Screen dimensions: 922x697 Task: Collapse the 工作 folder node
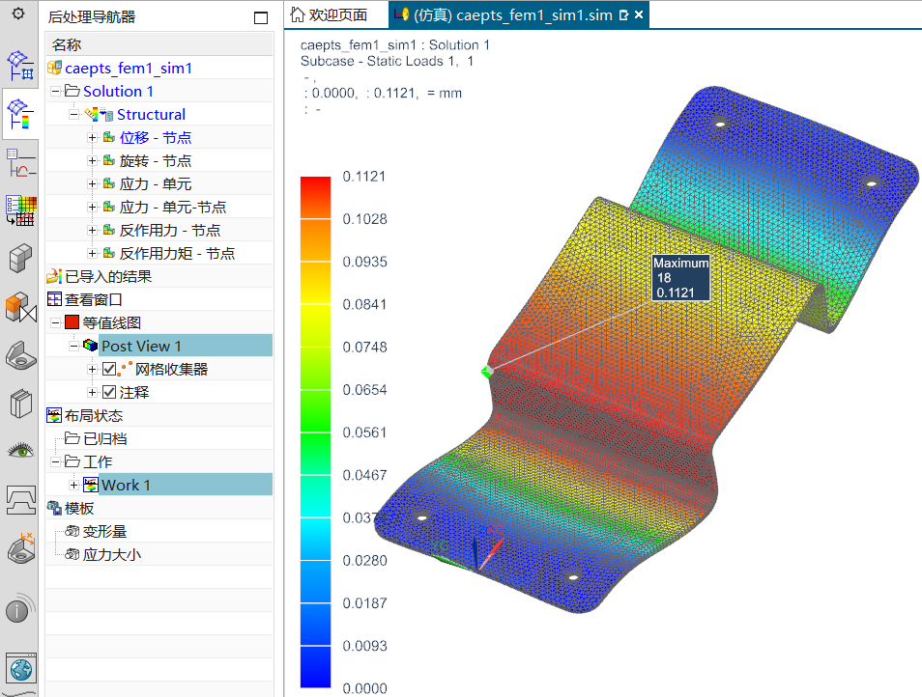[x=55, y=461]
